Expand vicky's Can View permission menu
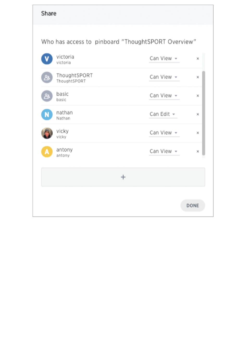This screenshot has height=350, width=225. point(164,133)
